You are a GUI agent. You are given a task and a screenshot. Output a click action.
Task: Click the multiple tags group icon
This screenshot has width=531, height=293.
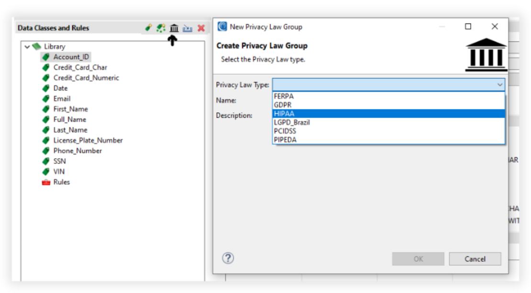(x=161, y=28)
